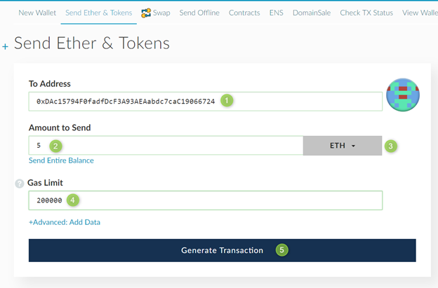Click Send Entire Balance link

[61, 160]
